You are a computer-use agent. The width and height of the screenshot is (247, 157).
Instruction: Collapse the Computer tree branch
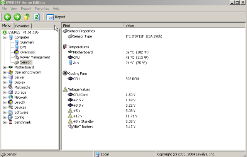coord(5,38)
